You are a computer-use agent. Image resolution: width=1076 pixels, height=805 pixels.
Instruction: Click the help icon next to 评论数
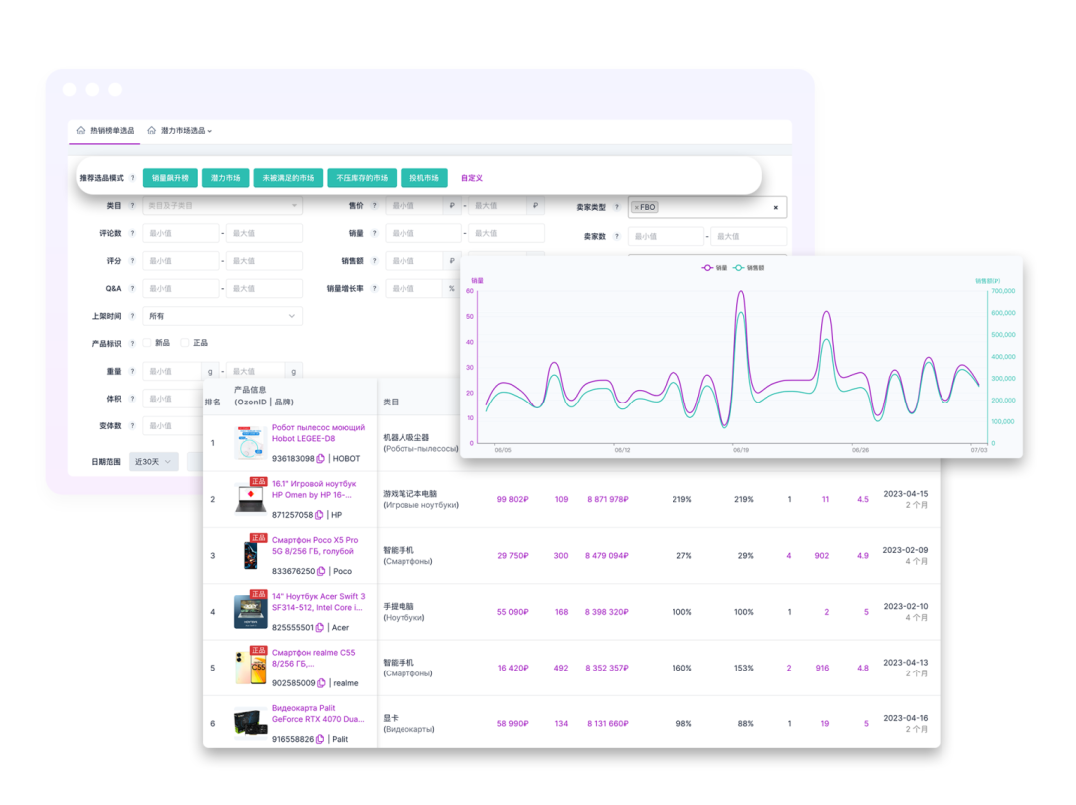[x=132, y=233]
